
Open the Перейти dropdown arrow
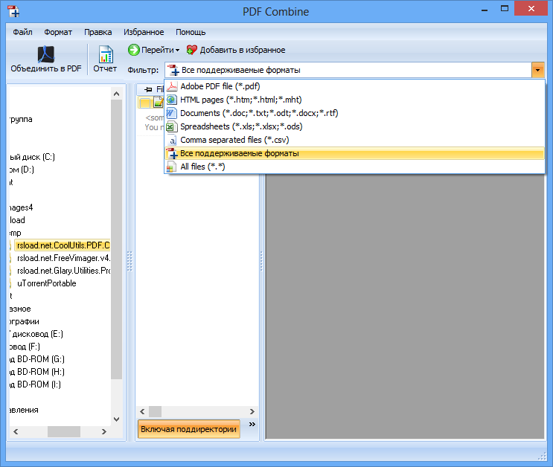click(177, 50)
